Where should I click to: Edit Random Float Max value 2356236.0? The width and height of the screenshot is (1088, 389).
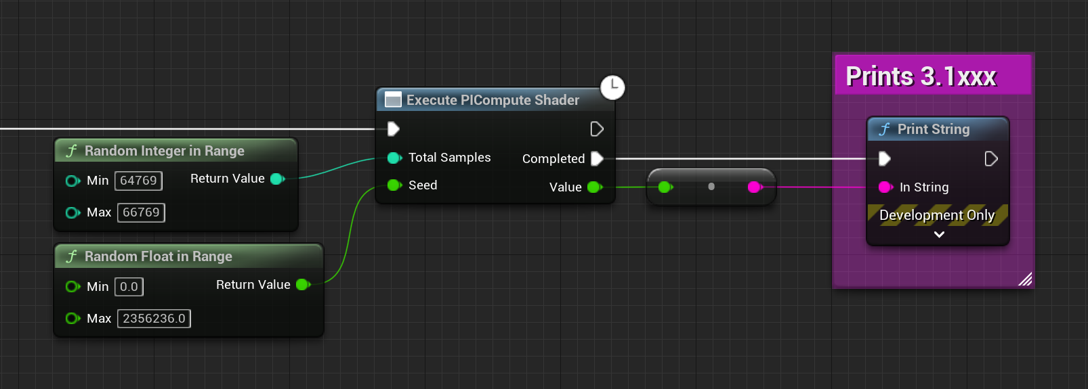pyautogui.click(x=154, y=319)
